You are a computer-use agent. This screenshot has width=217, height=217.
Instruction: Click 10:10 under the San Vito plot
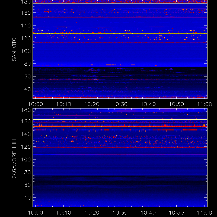point(64,104)
